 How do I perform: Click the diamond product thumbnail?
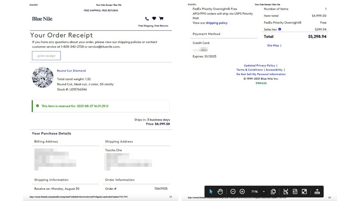point(43,77)
